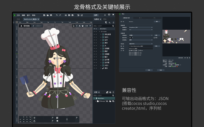Viewport: 204px width, 127px height.
Task: Click the create bone tool icon
Action: point(77,26)
